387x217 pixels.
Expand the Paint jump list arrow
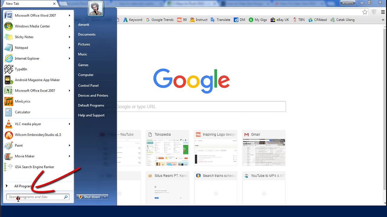click(x=70, y=146)
